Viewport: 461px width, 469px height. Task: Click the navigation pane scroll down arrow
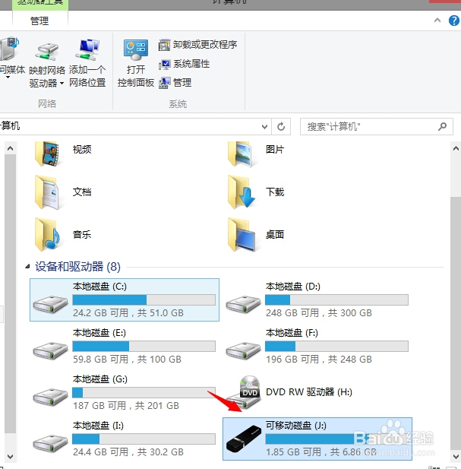(10, 457)
